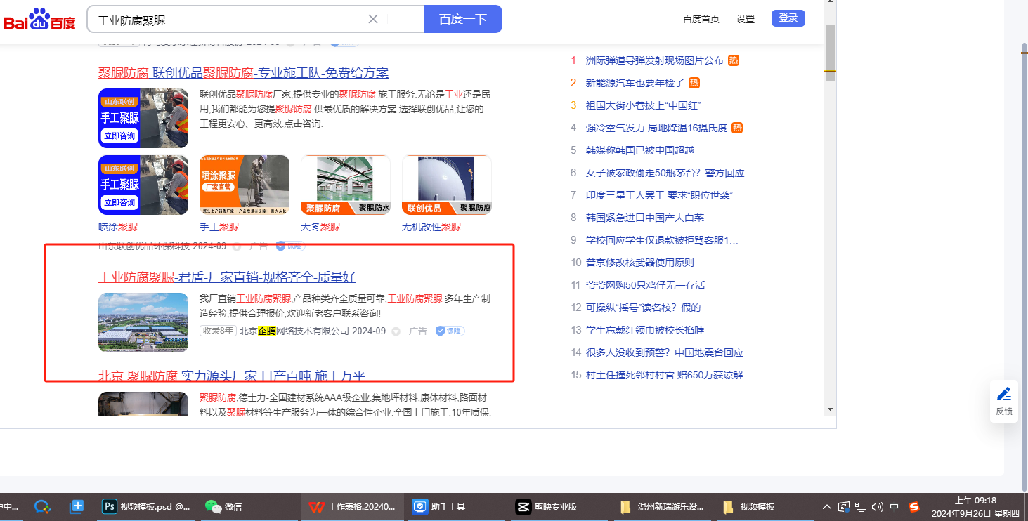Open the 北京 聚脲防腐 实力源头厂家 result title
This screenshot has width=1028, height=521.
click(x=232, y=376)
